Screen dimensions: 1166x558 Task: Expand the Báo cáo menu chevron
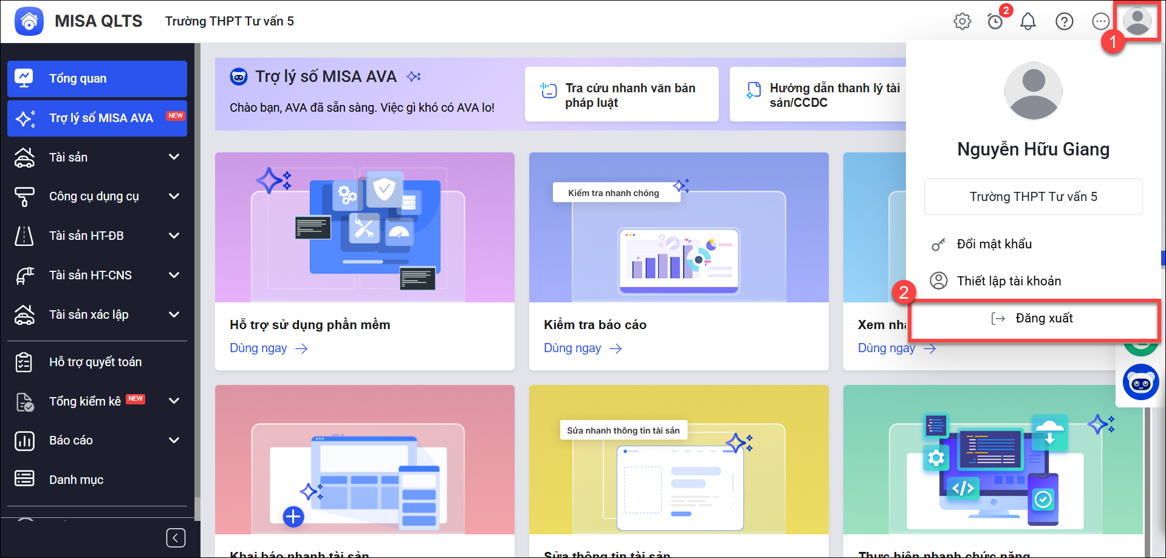pos(174,440)
